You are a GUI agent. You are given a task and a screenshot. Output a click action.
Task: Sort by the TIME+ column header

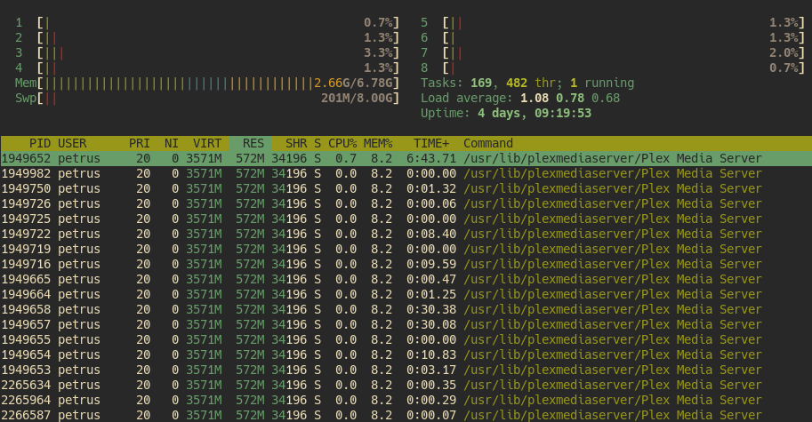(431, 143)
